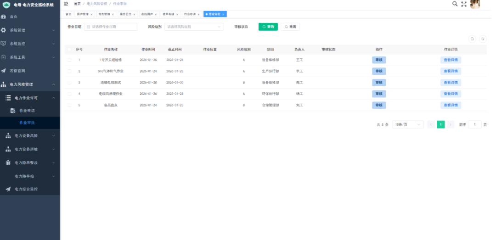The height and width of the screenshot is (240, 496).
Task: Collapse the sidebar with the hamburger icon
Action: [x=66, y=4]
